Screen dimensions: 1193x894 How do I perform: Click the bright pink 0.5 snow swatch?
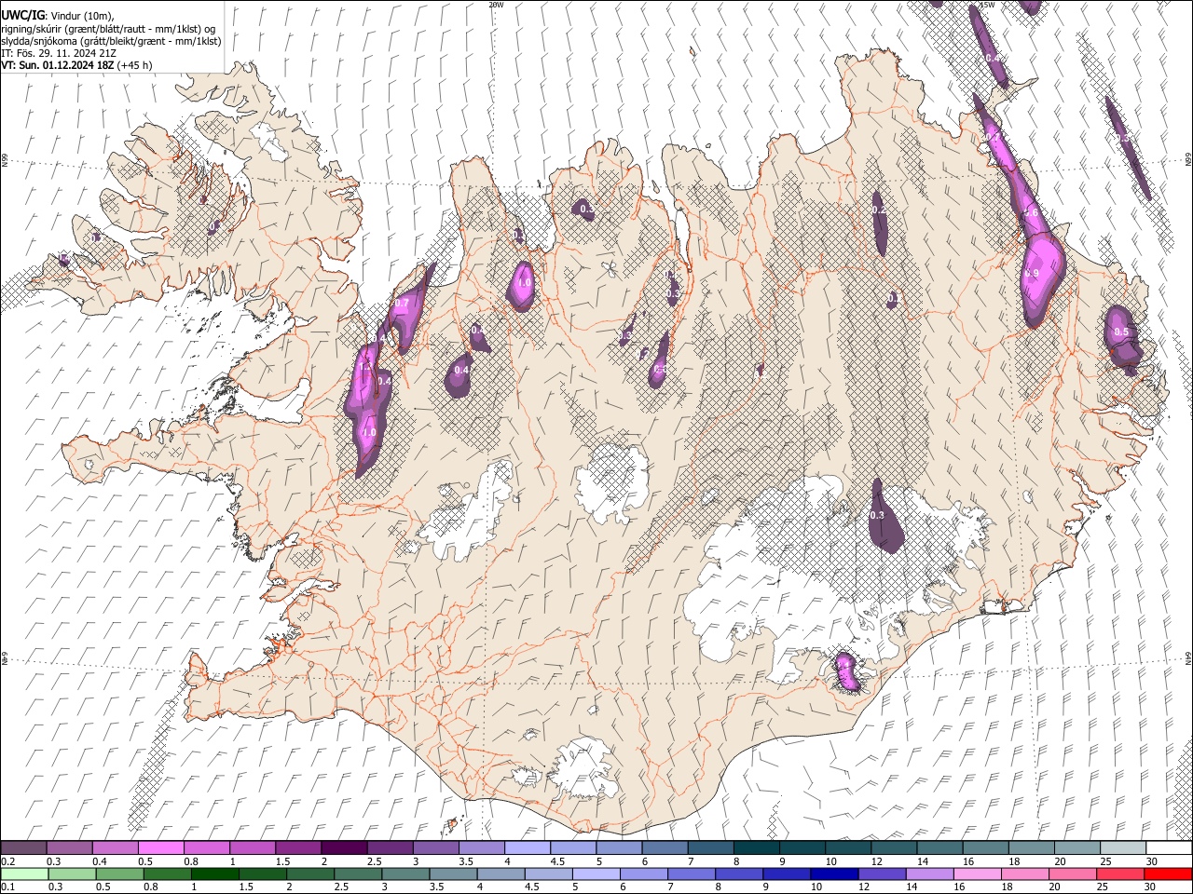[161, 848]
